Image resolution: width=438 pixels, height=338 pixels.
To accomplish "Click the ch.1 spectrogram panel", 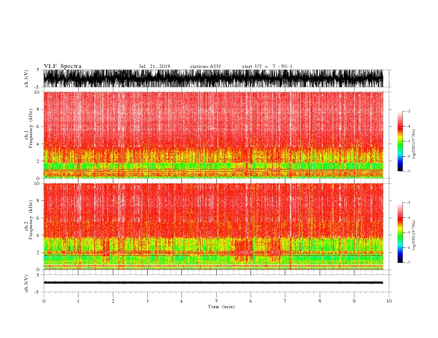I will coord(213,135).
